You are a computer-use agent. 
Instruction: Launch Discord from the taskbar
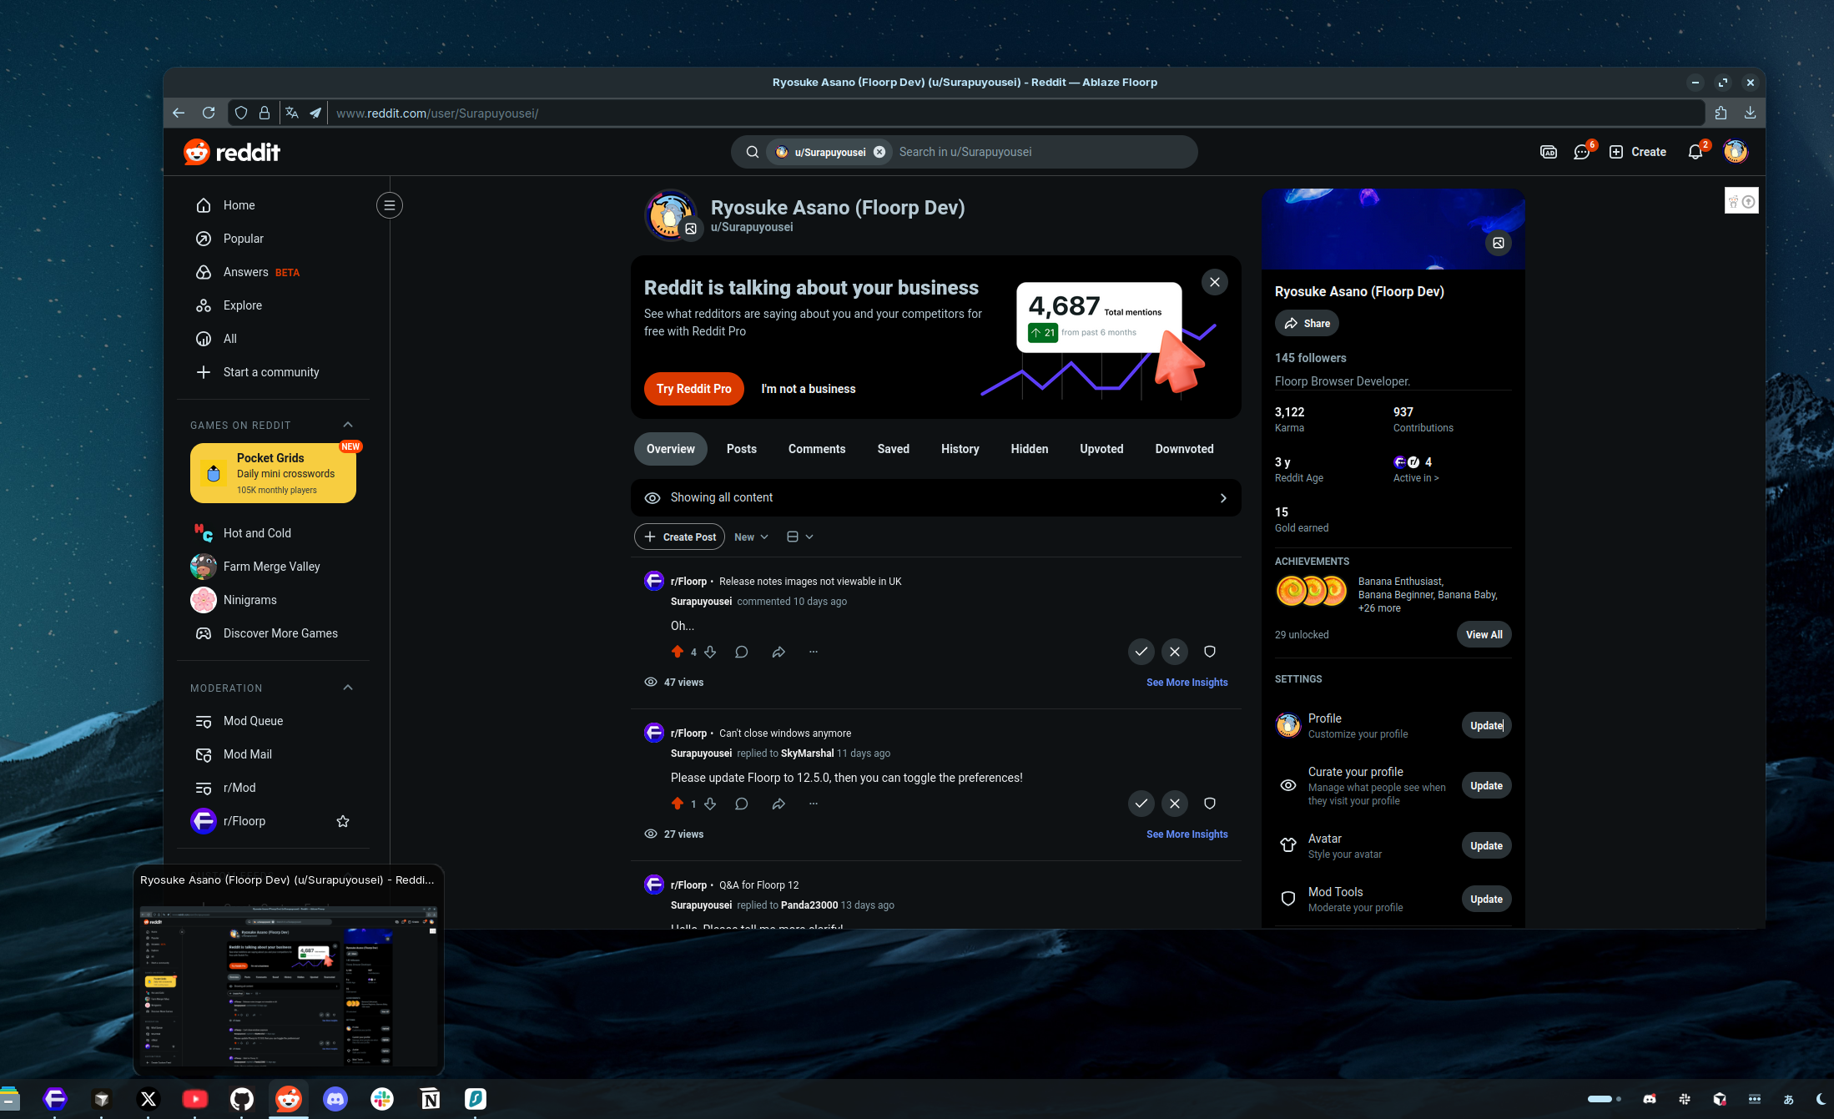335,1099
